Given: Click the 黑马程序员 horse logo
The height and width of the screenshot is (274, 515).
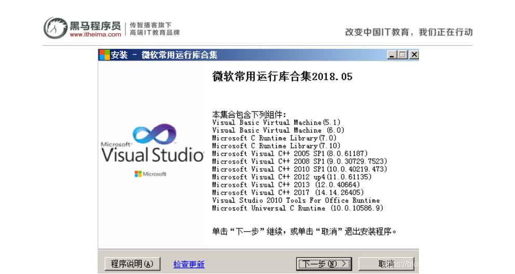Looking at the screenshot, I should pyautogui.click(x=55, y=28).
